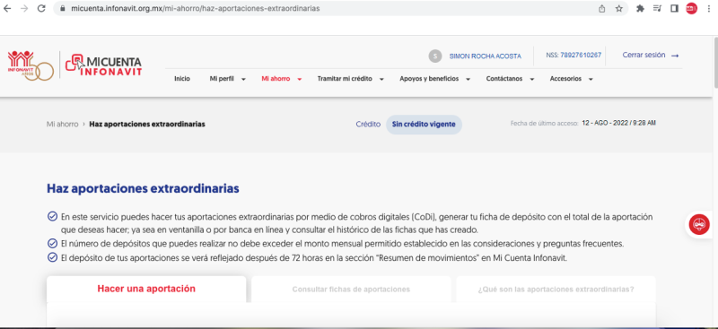Click the Haz aportaciones extraordinarias breadcrumb text
This screenshot has width=718, height=329.
(147, 124)
